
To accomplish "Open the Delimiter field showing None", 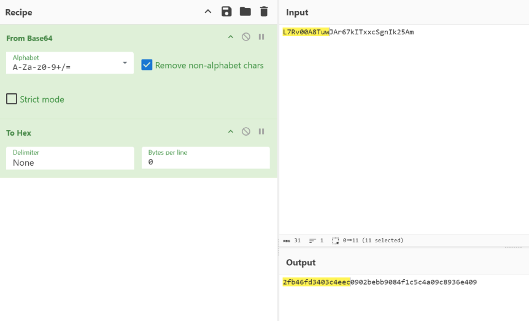I will click(x=70, y=158).
